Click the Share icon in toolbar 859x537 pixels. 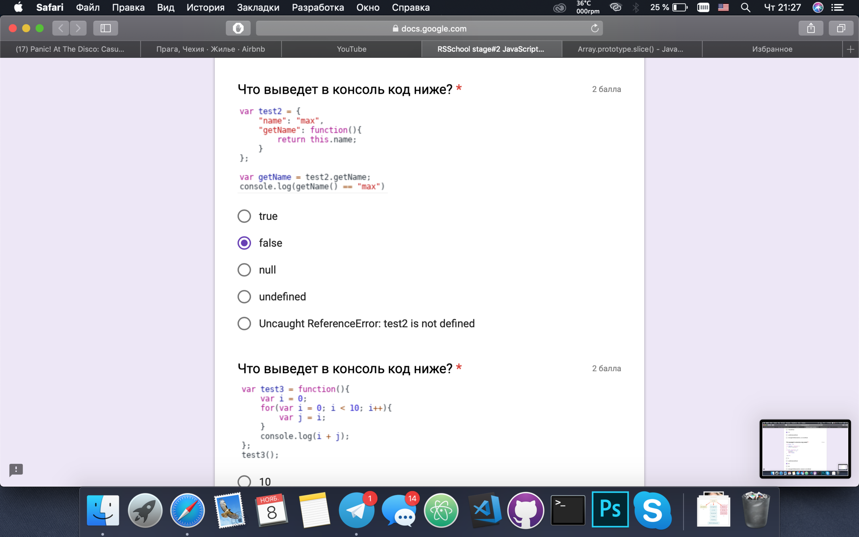point(811,28)
